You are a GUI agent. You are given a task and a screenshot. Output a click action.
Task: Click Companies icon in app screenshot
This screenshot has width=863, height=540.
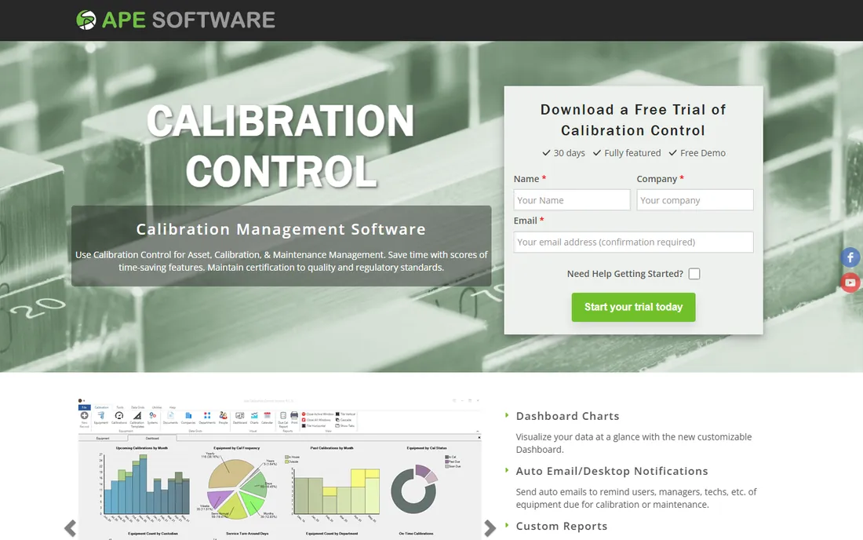(x=188, y=418)
